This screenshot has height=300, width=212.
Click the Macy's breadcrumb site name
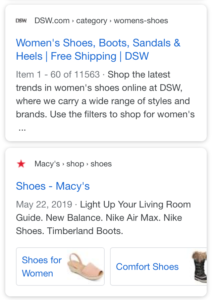pos(47,164)
